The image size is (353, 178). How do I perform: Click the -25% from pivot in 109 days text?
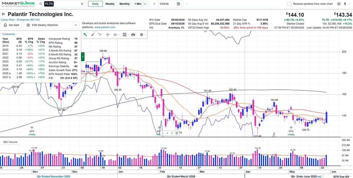pos(250,28)
